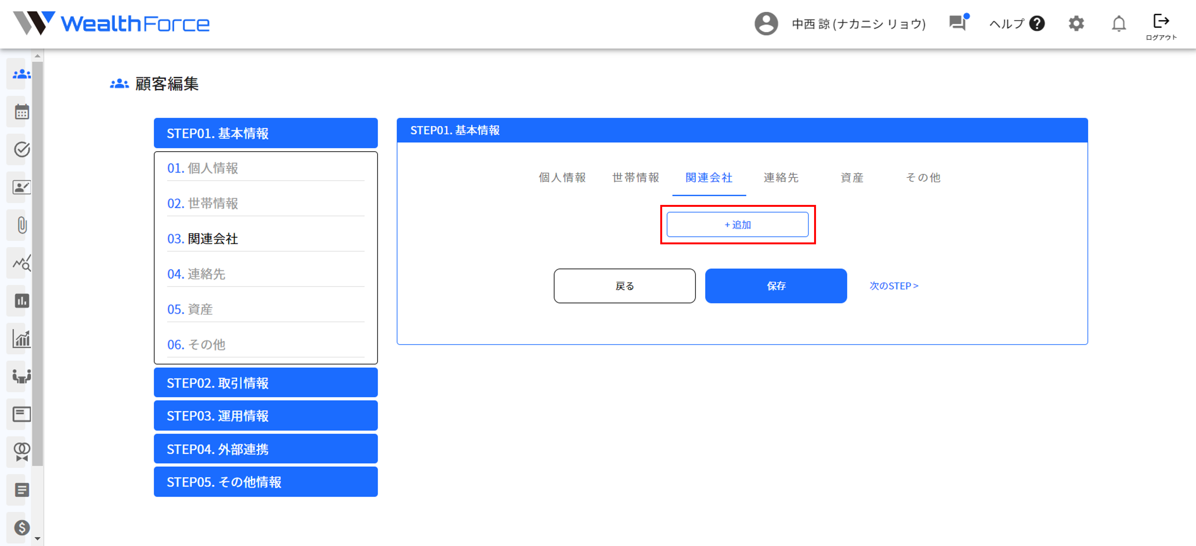Screen dimensions: 1196x546
Task: Open the award ribbon icon in sidebar
Action: pyautogui.click(x=21, y=452)
